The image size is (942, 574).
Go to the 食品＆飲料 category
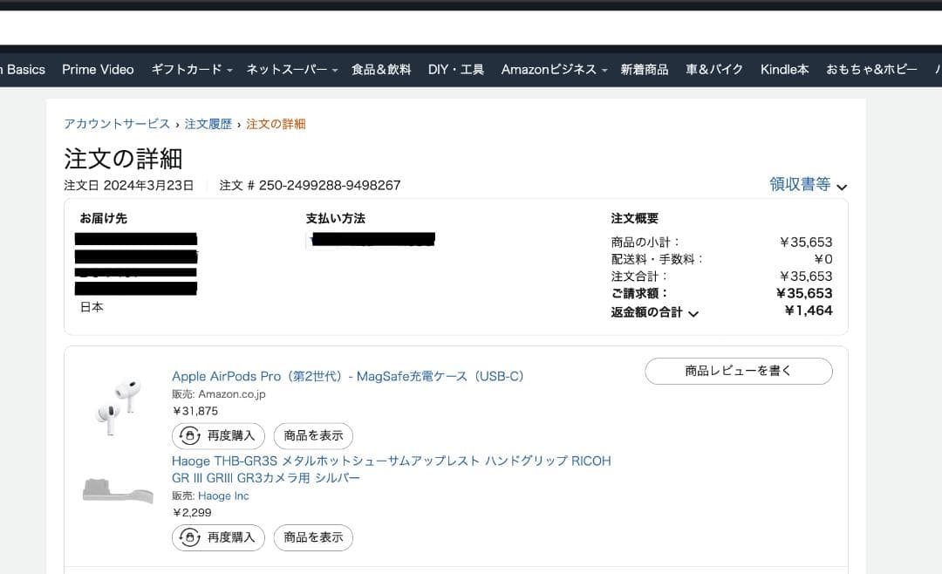pyautogui.click(x=379, y=69)
